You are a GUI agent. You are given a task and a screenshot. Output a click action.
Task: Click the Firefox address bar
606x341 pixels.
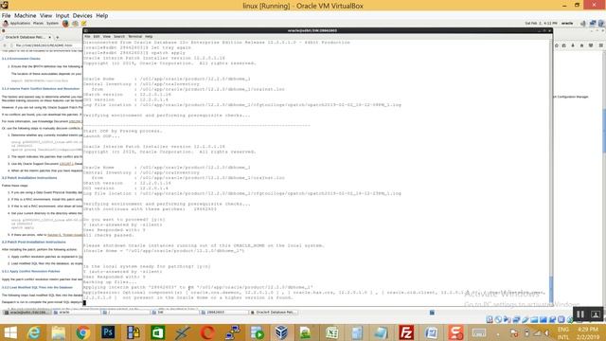(46, 45)
